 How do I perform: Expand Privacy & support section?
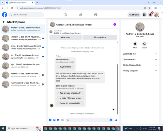point(140,71)
